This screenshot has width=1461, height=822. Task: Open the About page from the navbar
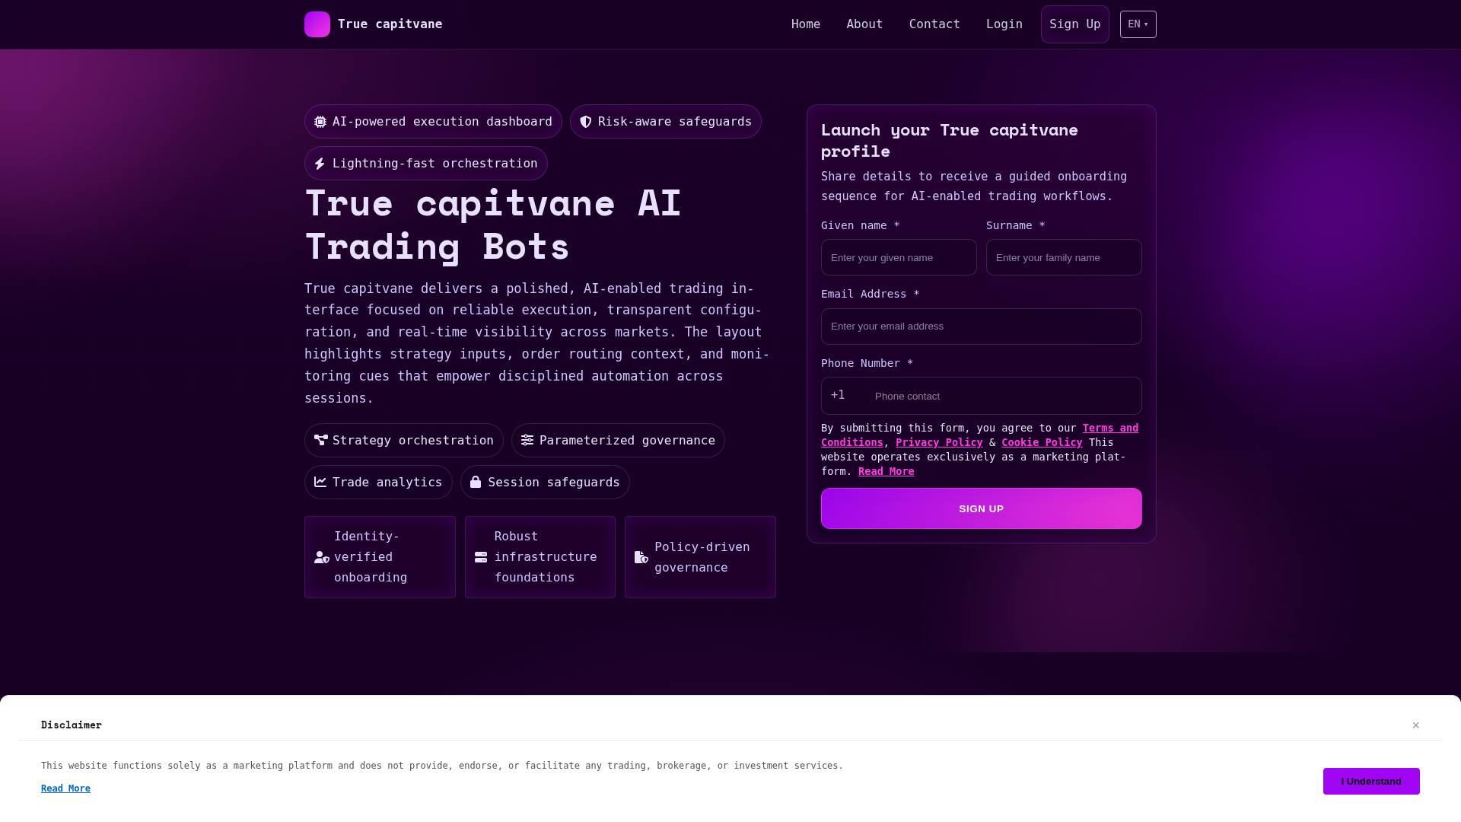(864, 24)
